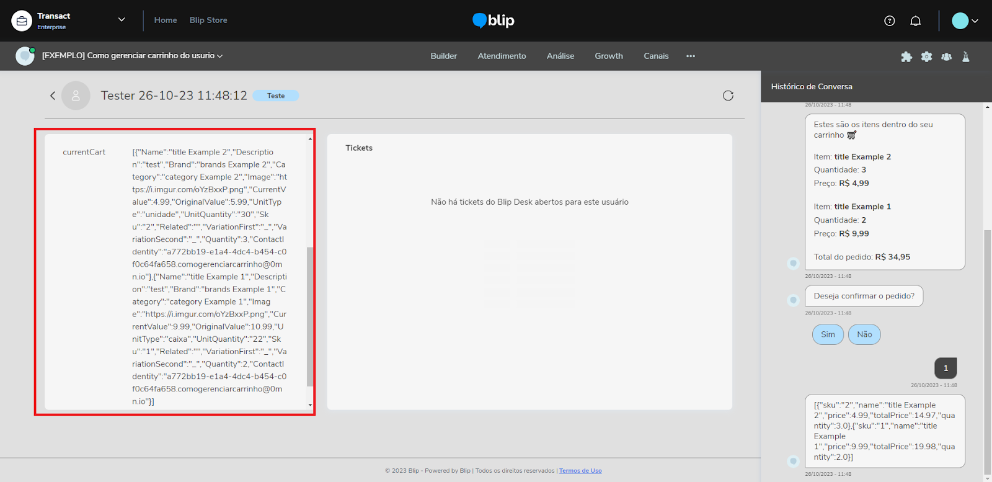
Task: Open the notifications bell
Action: click(x=915, y=21)
